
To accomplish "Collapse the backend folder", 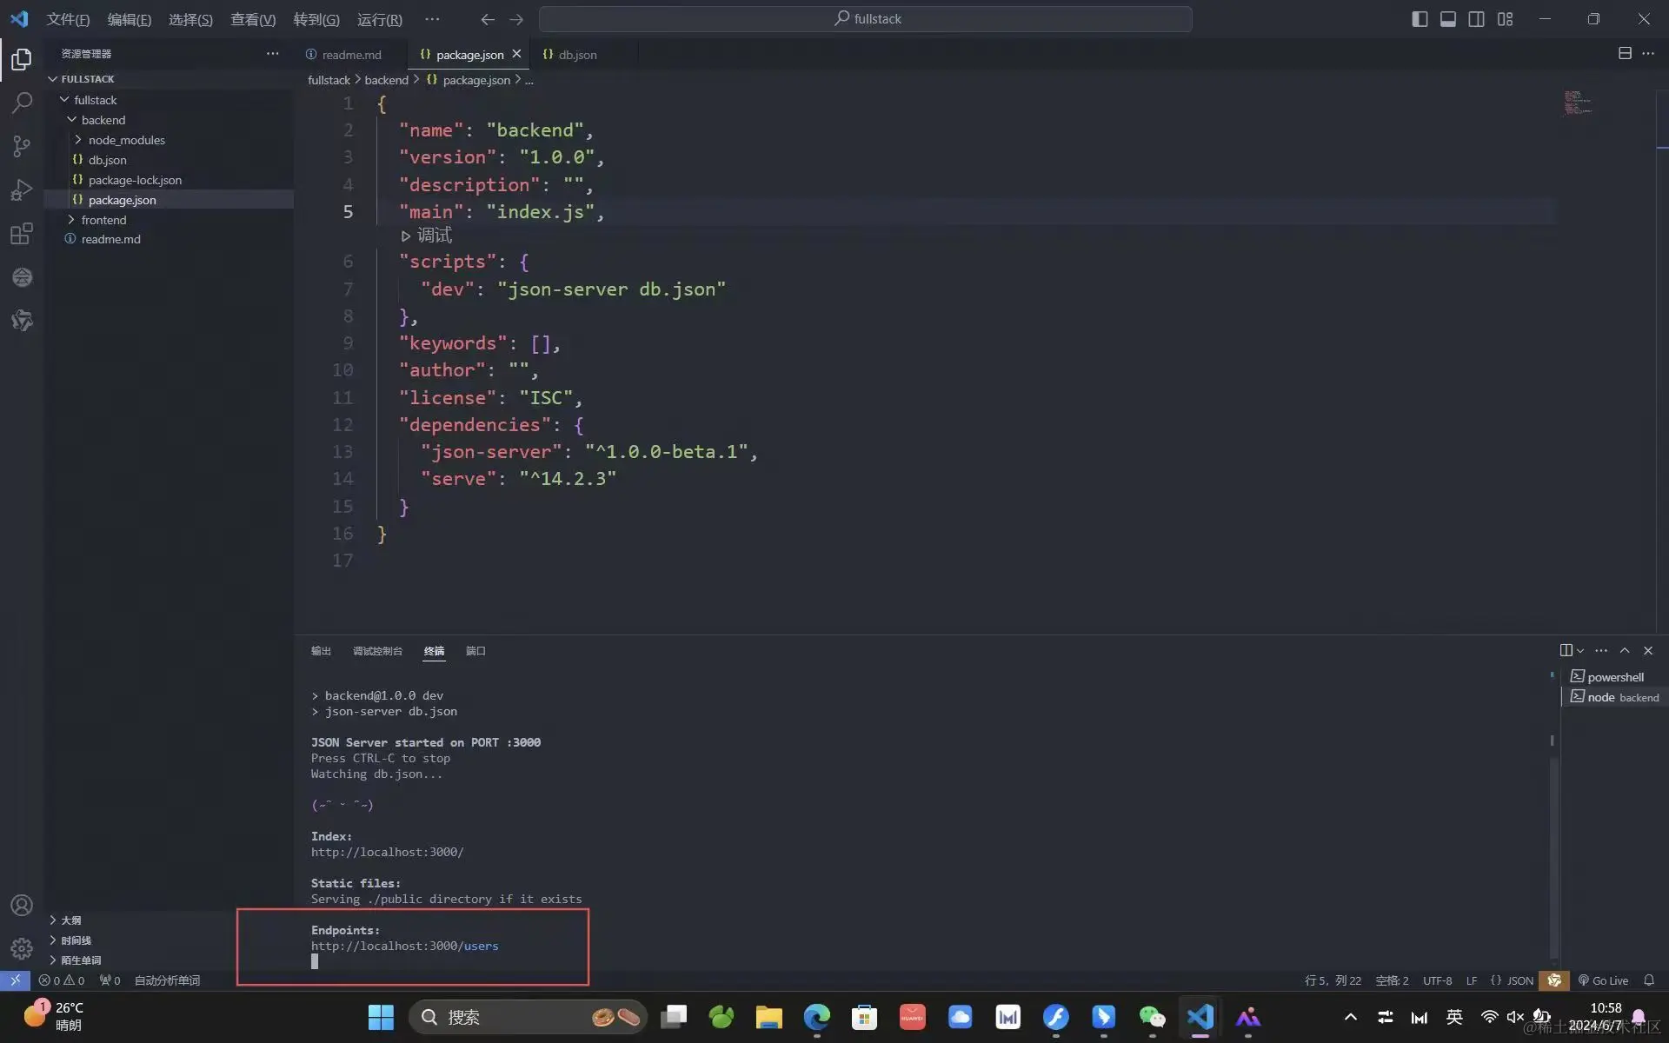I will point(169,120).
